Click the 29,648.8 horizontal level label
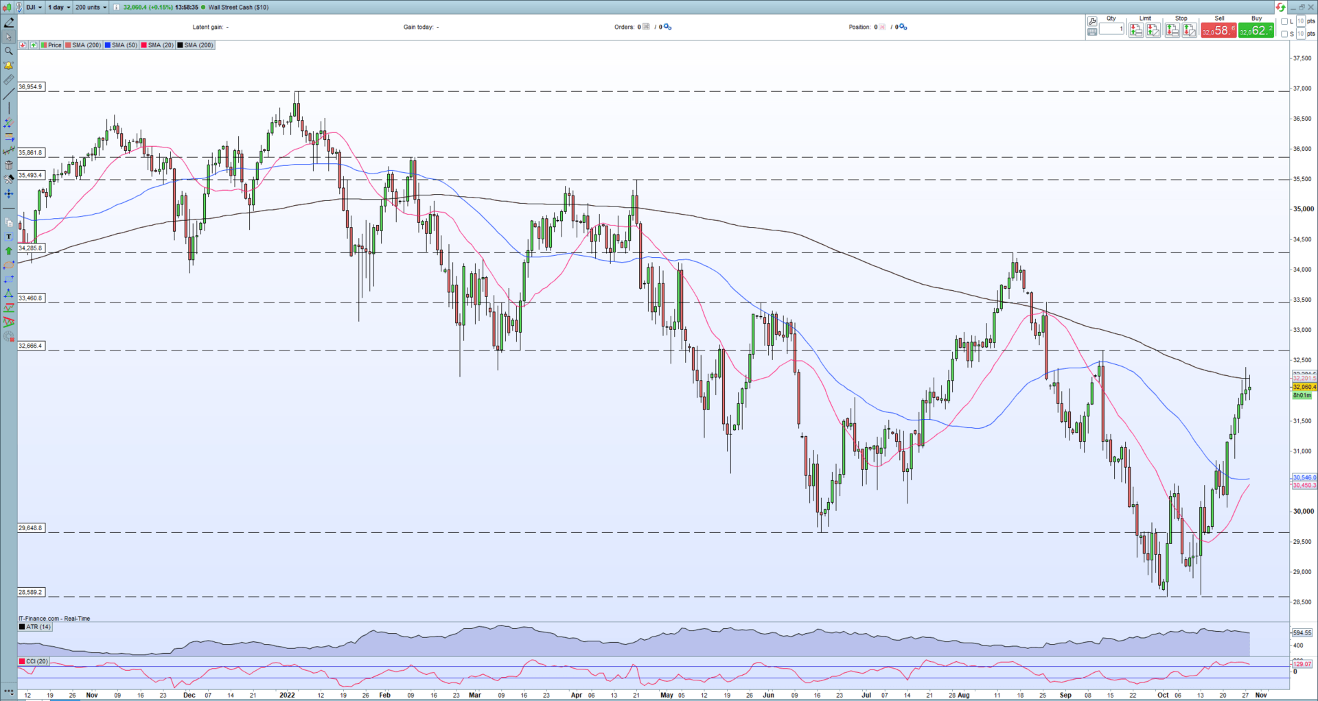This screenshot has height=701, width=1318. pyautogui.click(x=31, y=528)
